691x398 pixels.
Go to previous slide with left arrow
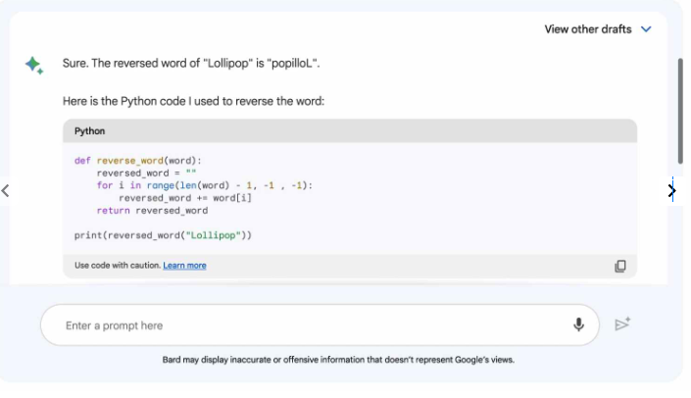6,191
